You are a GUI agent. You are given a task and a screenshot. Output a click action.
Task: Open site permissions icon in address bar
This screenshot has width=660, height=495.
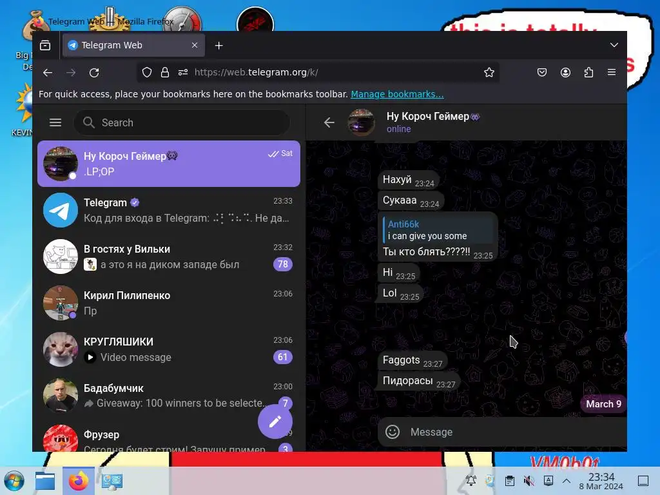[183, 72]
